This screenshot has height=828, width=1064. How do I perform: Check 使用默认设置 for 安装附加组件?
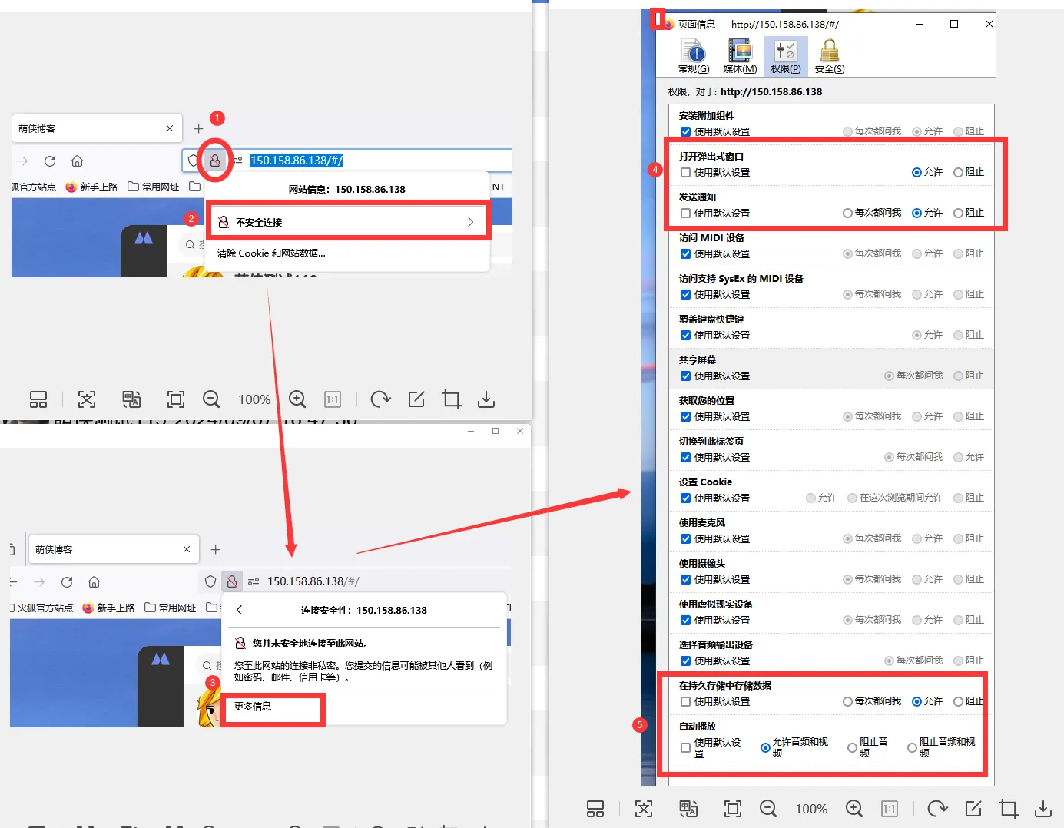[x=684, y=131]
